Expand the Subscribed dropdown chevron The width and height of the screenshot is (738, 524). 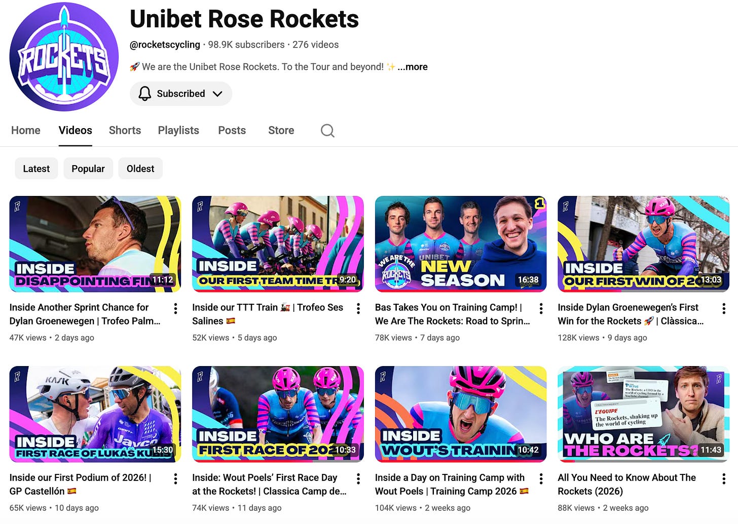[217, 94]
